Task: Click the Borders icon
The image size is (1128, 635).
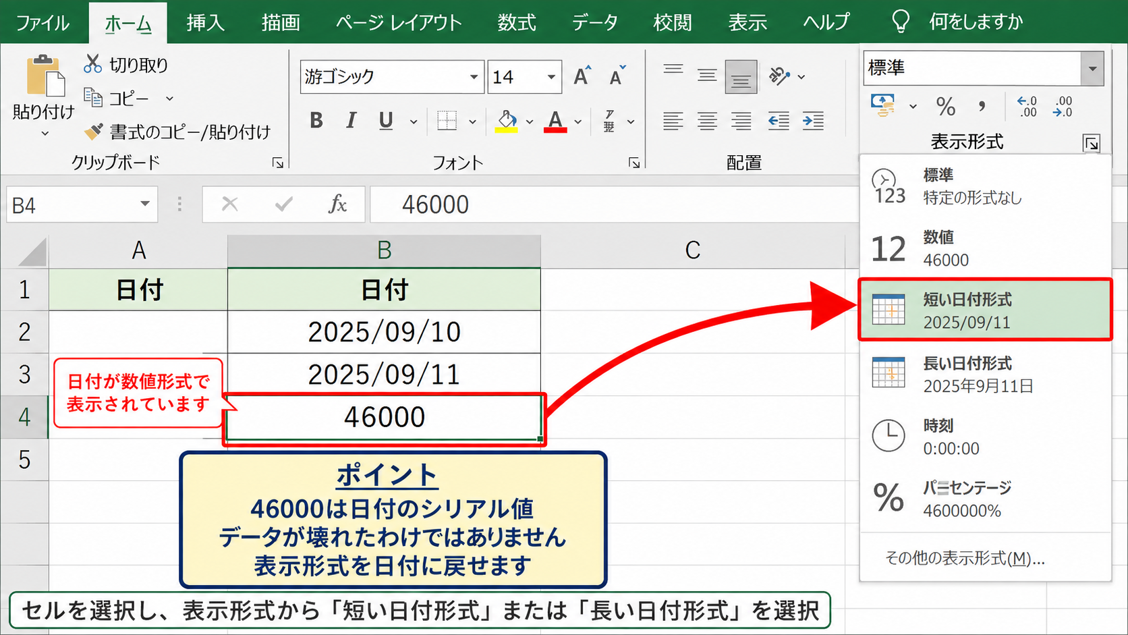Action: [447, 121]
